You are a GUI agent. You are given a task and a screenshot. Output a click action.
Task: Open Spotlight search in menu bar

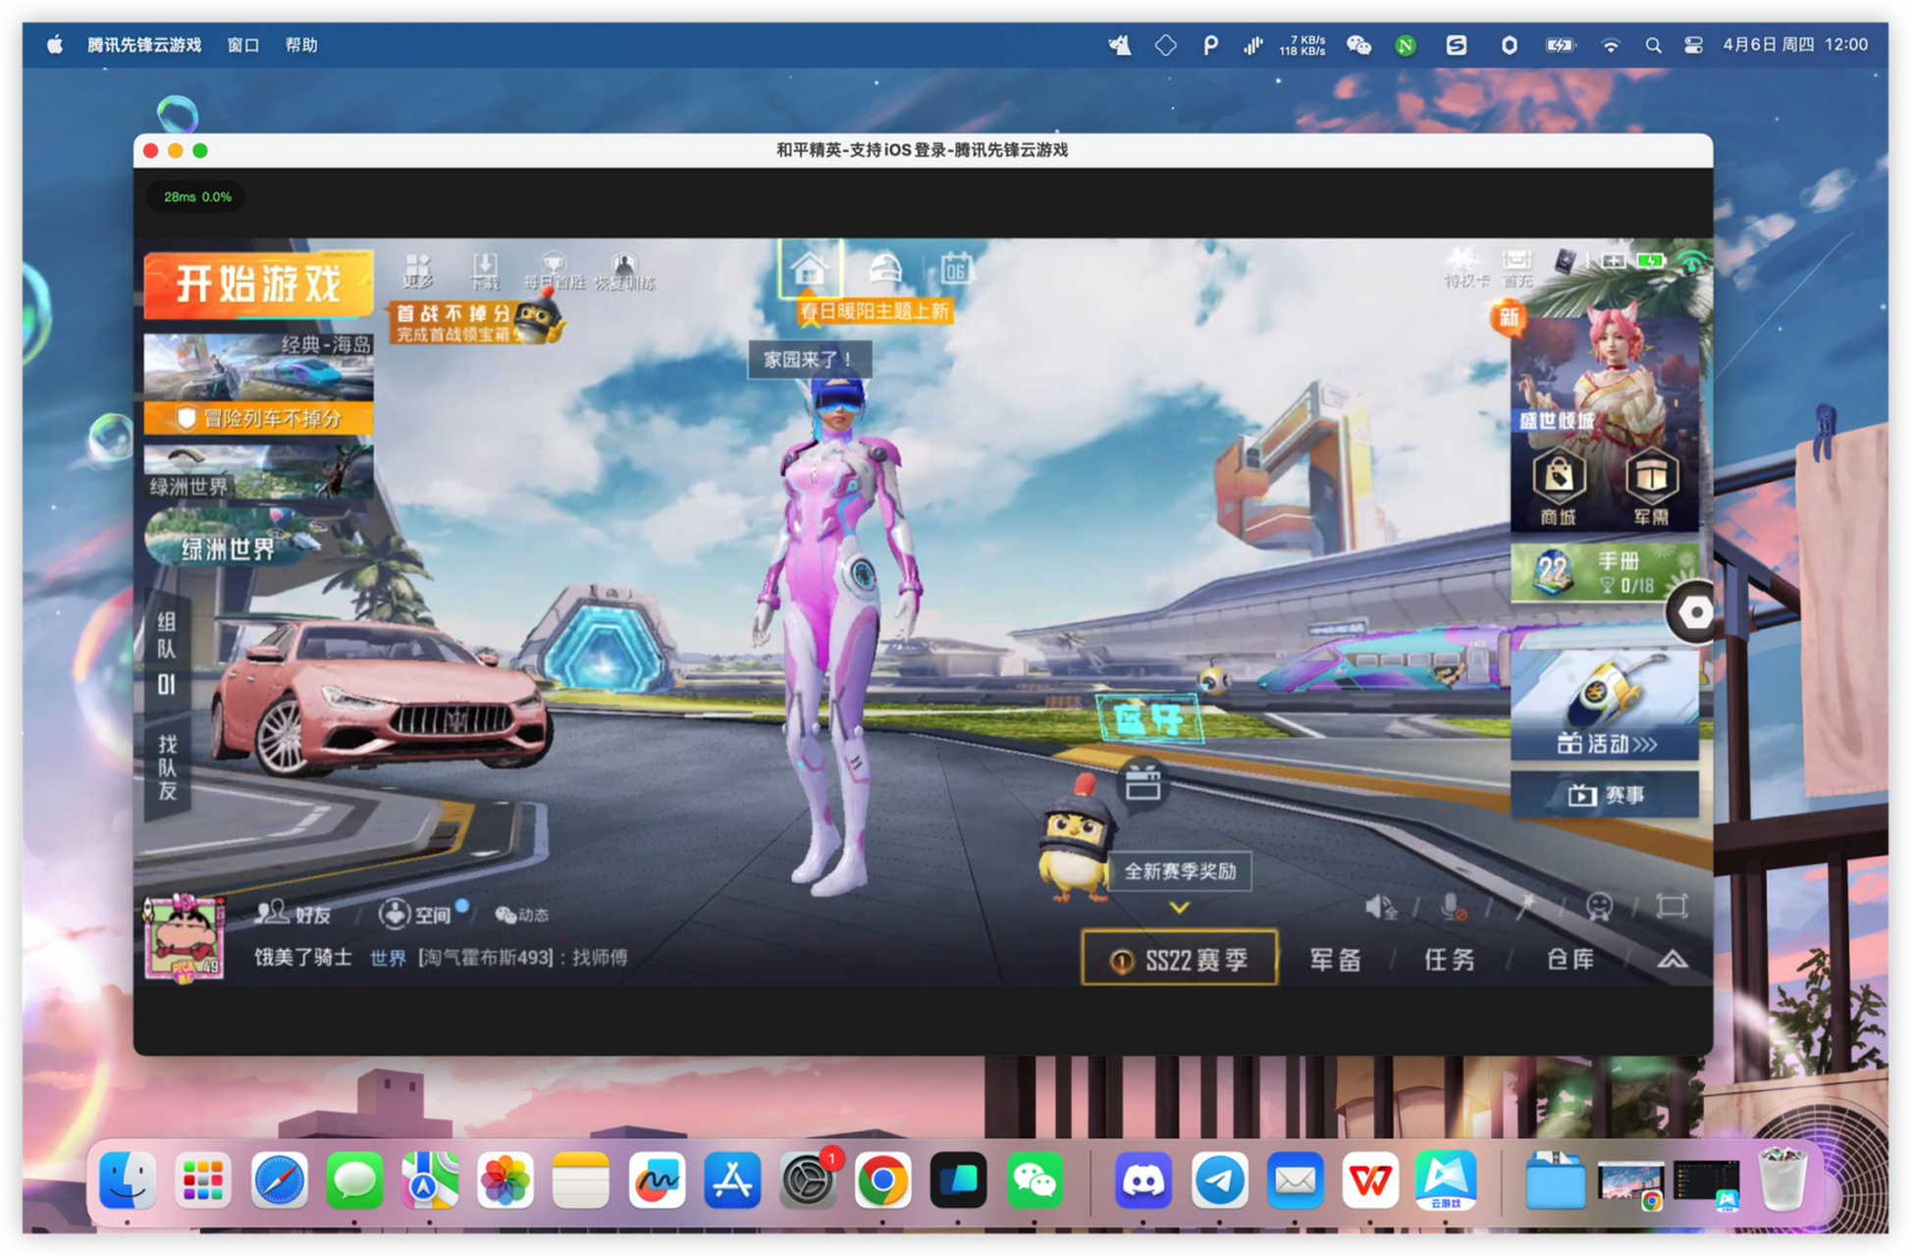(1653, 45)
